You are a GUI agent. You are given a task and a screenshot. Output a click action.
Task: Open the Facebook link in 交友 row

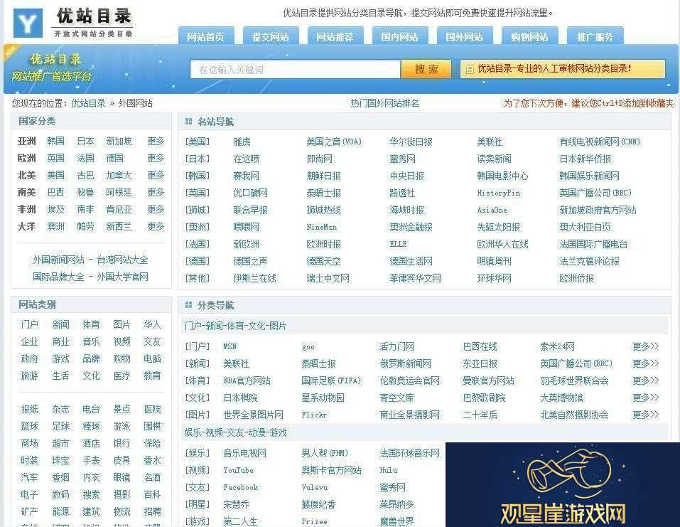240,487
